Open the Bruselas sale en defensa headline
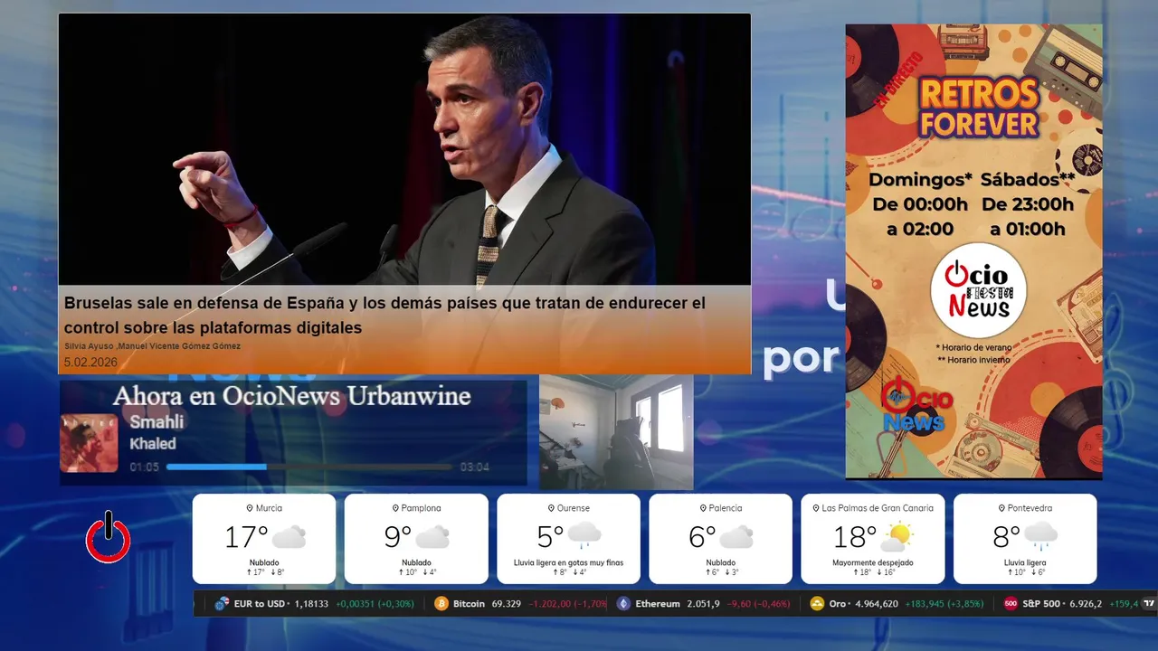 pos(384,315)
